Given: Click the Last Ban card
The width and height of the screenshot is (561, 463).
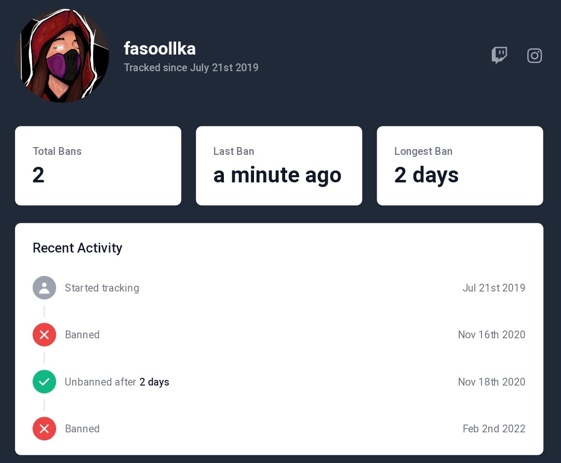Looking at the screenshot, I should (x=279, y=166).
